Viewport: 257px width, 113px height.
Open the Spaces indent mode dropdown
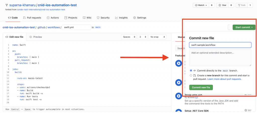coord(129,37)
